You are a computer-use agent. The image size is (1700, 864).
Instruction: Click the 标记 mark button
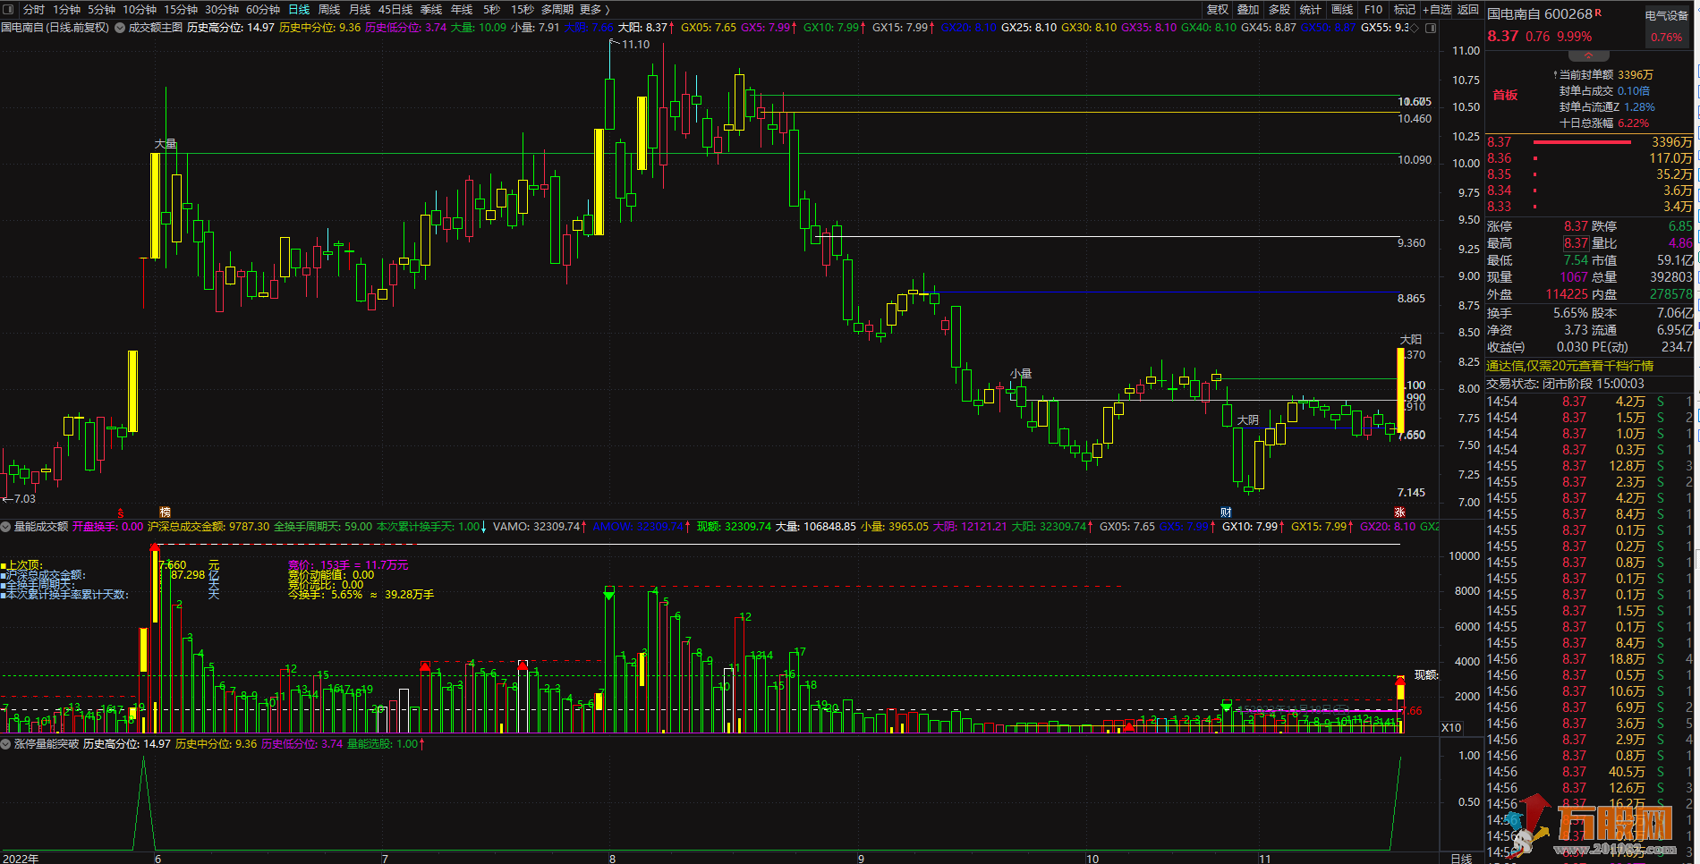tap(1405, 9)
